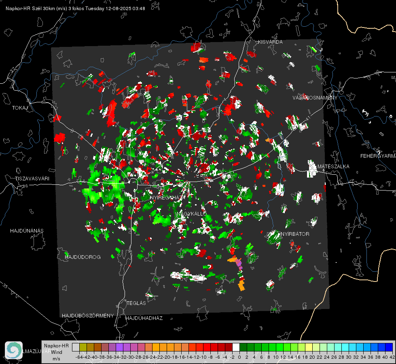The image size is (396, 364).
Task: Click the legend value -24
Action: click(152, 358)
